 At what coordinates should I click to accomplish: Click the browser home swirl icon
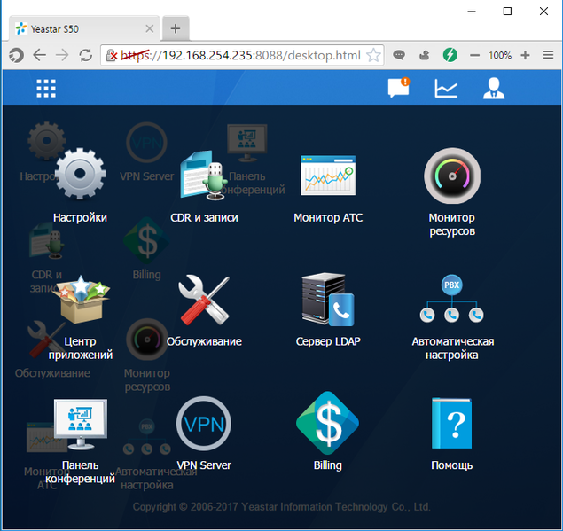point(16,55)
